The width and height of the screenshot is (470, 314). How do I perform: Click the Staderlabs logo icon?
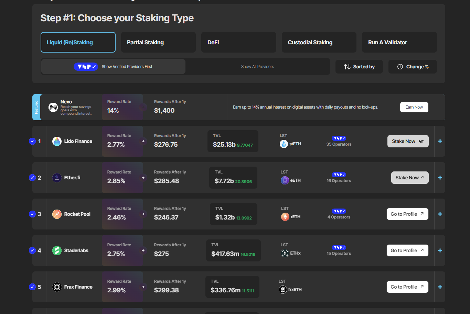(x=57, y=250)
